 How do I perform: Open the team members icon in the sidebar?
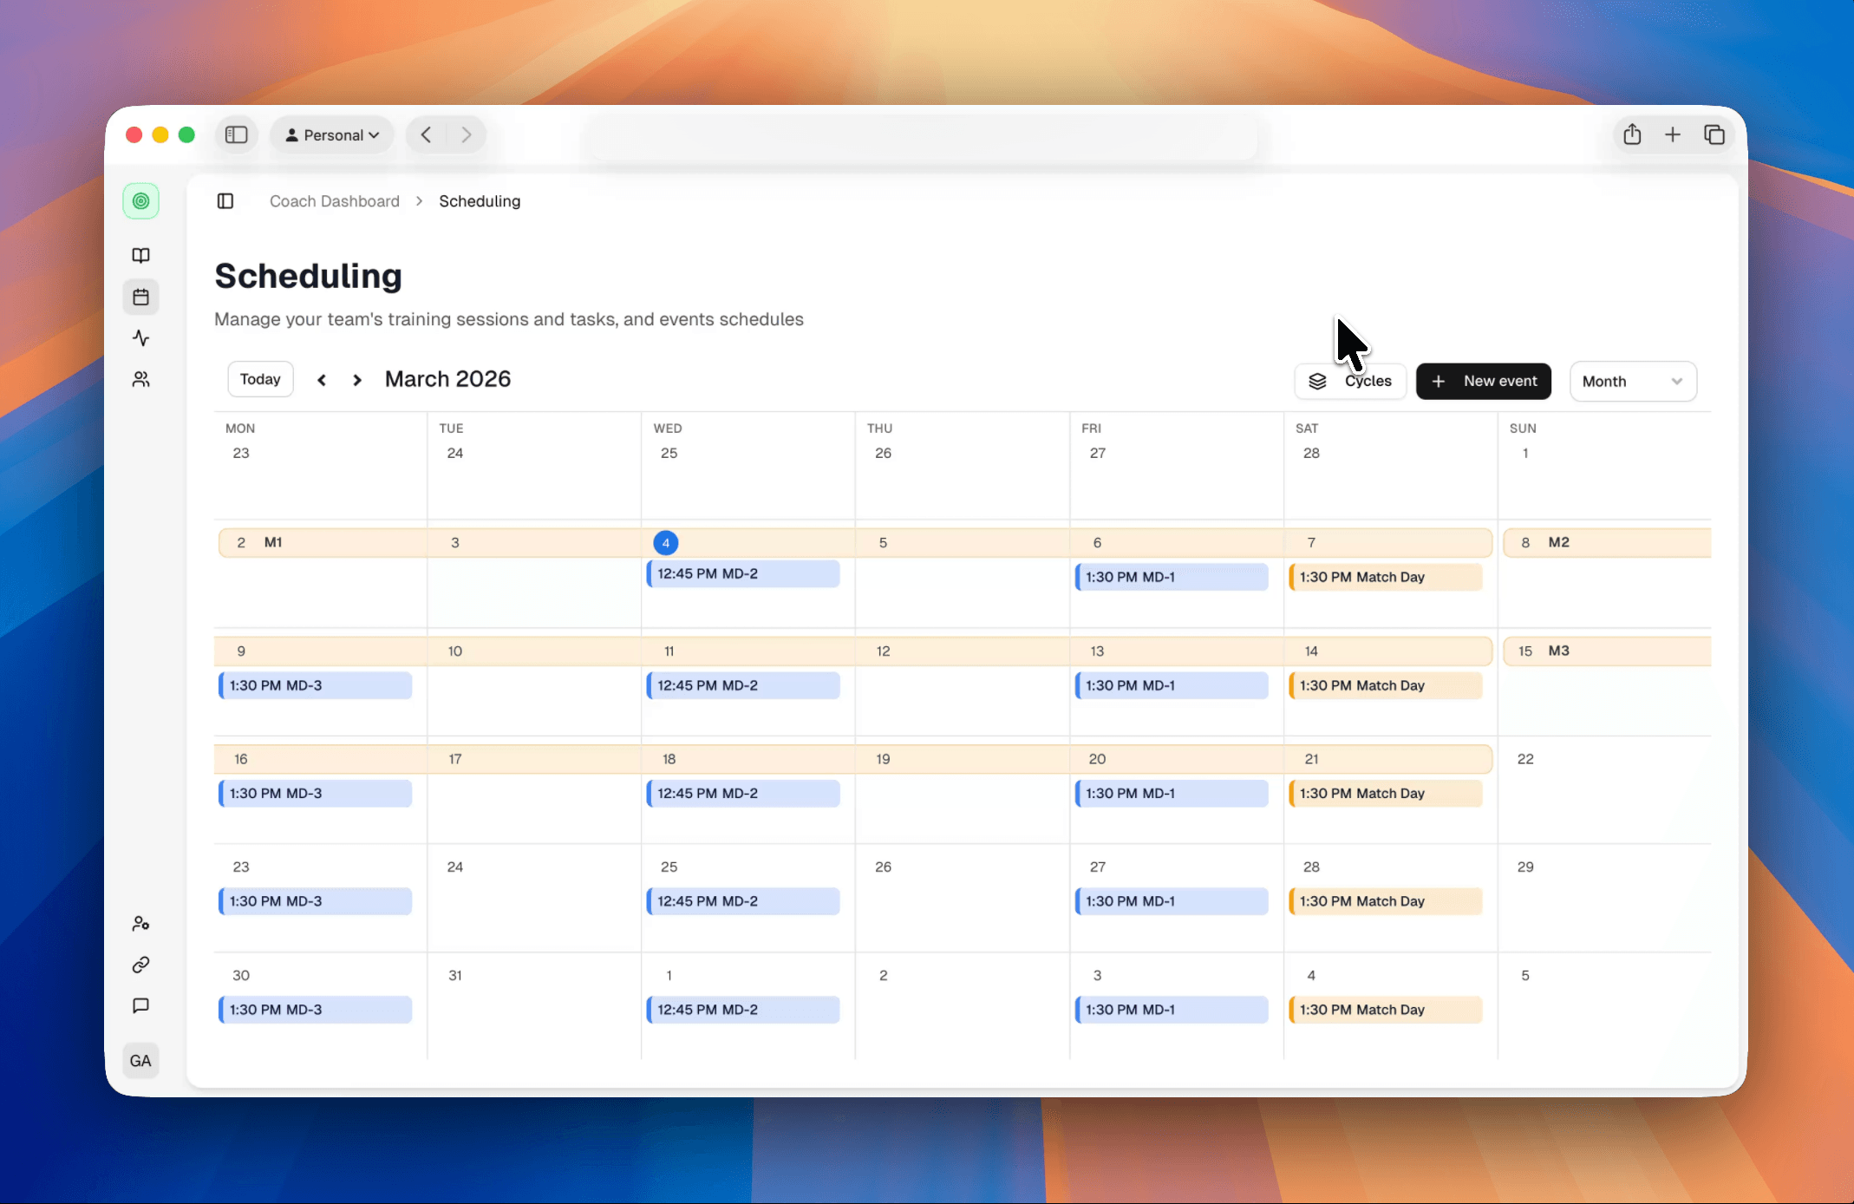point(140,379)
